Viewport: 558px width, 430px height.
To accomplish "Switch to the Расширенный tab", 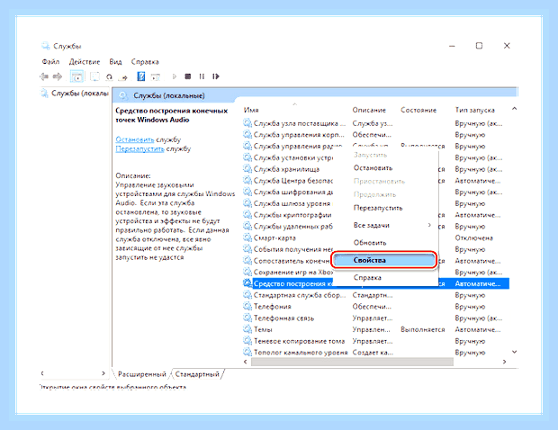I will pos(141,374).
